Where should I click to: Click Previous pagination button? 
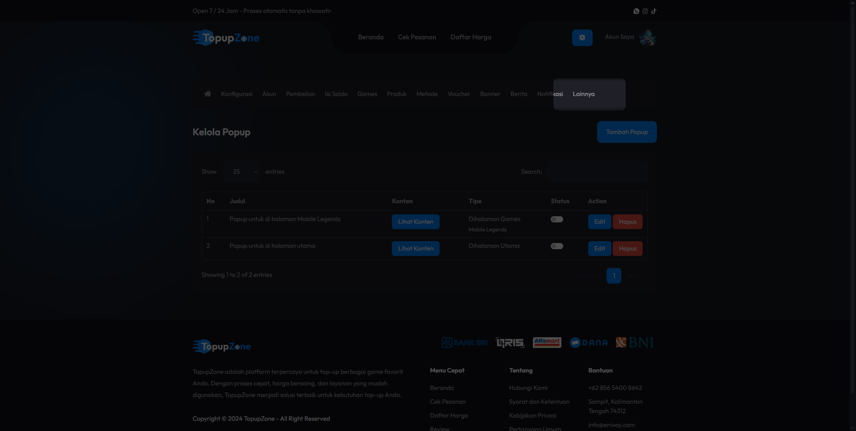click(x=587, y=276)
